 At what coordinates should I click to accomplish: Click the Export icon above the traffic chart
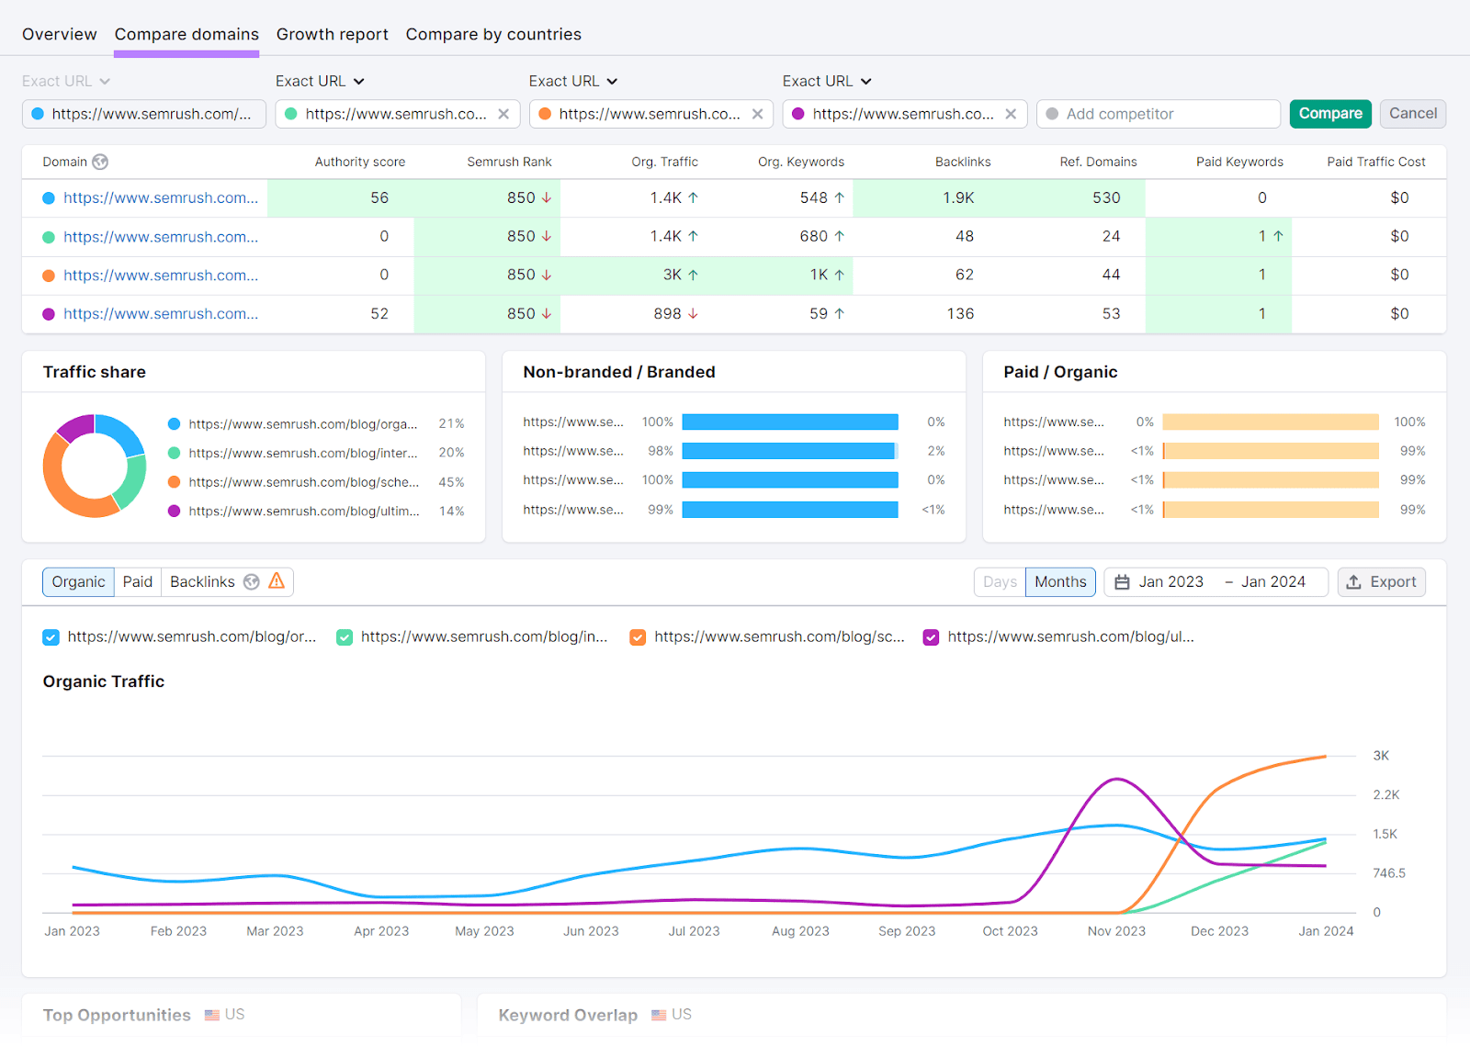(x=1354, y=581)
